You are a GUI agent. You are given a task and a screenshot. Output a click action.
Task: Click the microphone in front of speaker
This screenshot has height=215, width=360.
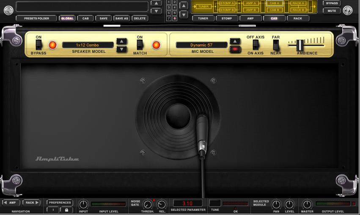(x=202, y=136)
